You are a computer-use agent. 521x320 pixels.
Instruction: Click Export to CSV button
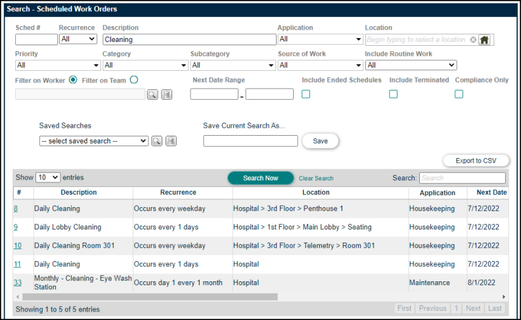476,161
